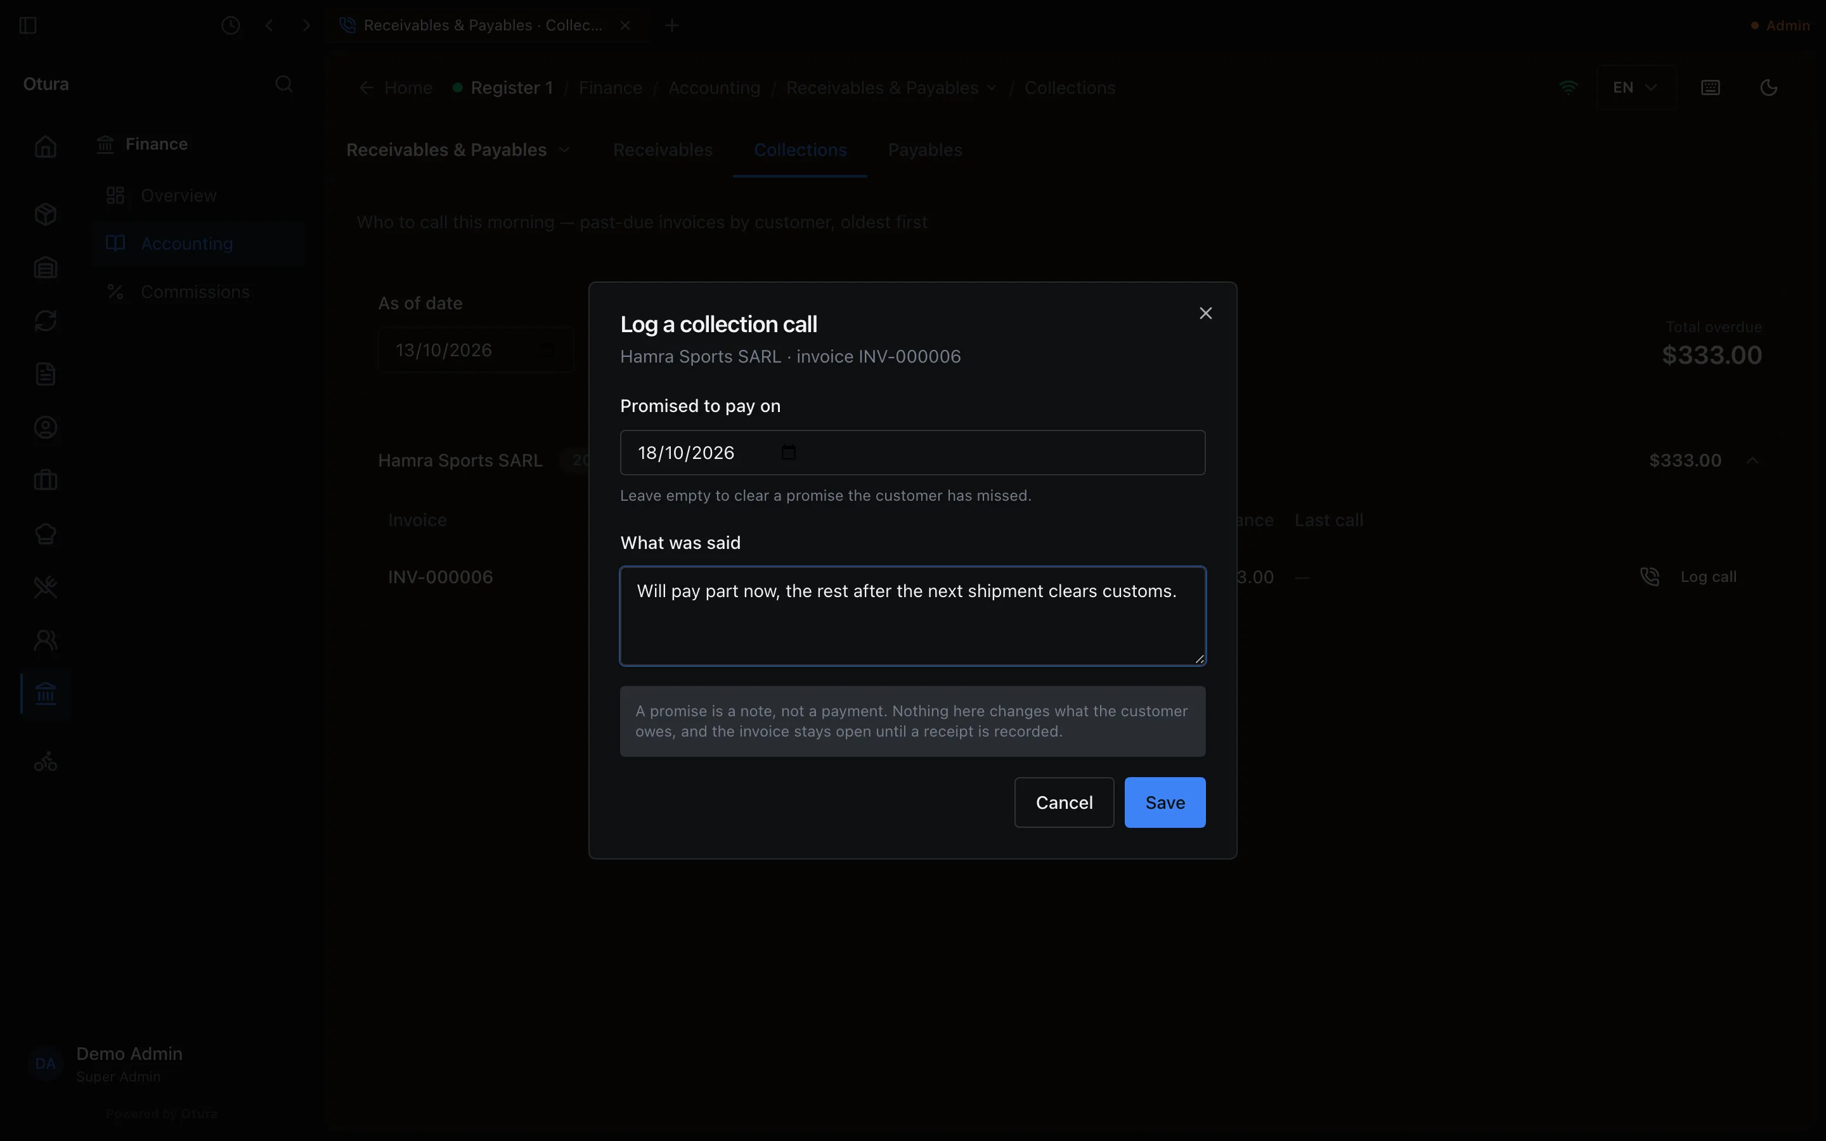Close the Log a collection call dialog
This screenshot has height=1141, width=1826.
point(1205,313)
